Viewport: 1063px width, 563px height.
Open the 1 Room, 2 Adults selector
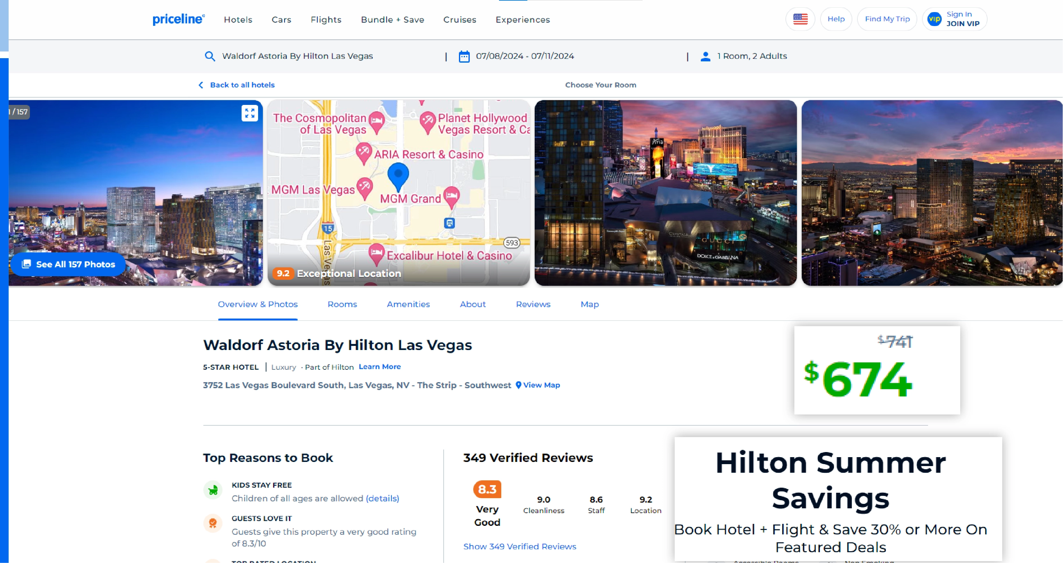pyautogui.click(x=752, y=56)
